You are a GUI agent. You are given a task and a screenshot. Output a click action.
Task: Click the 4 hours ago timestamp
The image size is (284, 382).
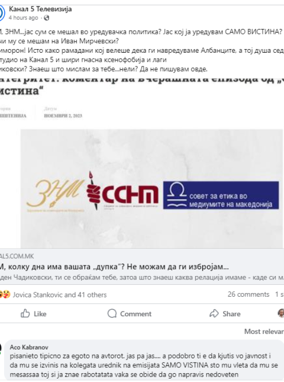[x=23, y=18]
